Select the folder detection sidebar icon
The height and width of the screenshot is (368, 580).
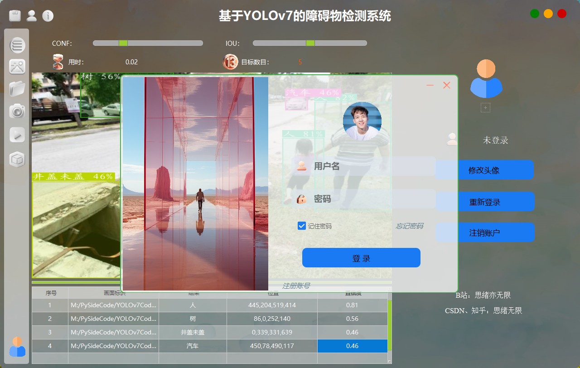tap(17, 88)
